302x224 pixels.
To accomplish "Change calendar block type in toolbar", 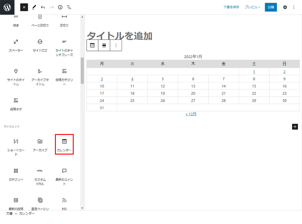I will 92,45.
